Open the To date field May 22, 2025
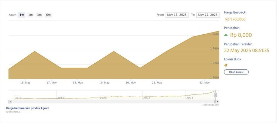 coord(208,15)
